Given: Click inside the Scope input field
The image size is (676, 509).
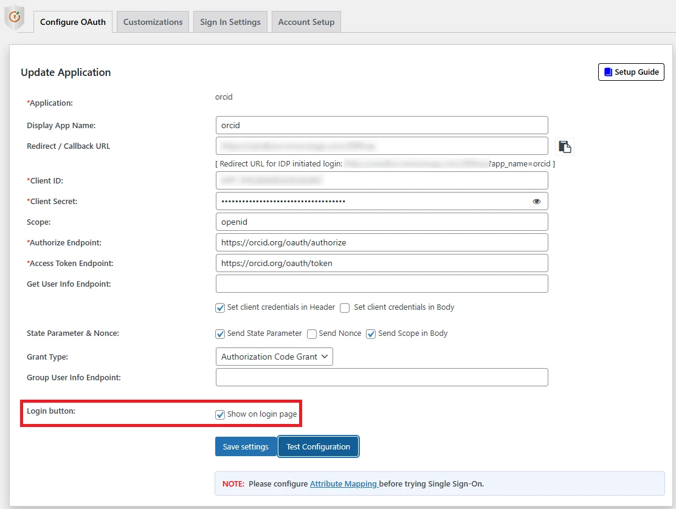Looking at the screenshot, I should pyautogui.click(x=381, y=222).
